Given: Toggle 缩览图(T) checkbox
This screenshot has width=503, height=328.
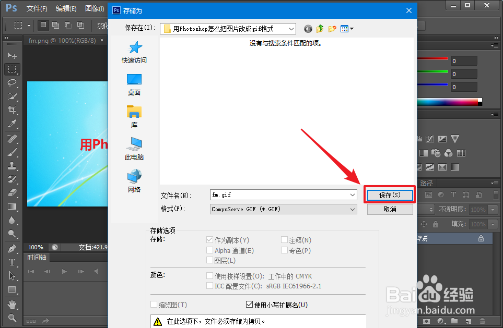Looking at the screenshot, I should click(154, 305).
